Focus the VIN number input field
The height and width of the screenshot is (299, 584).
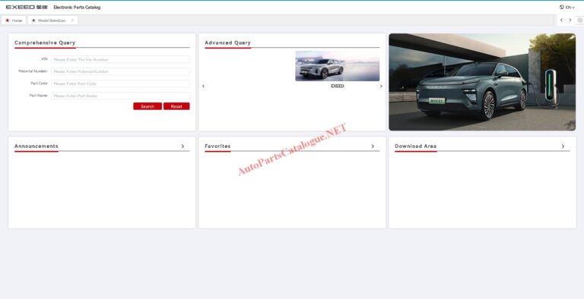click(x=120, y=59)
